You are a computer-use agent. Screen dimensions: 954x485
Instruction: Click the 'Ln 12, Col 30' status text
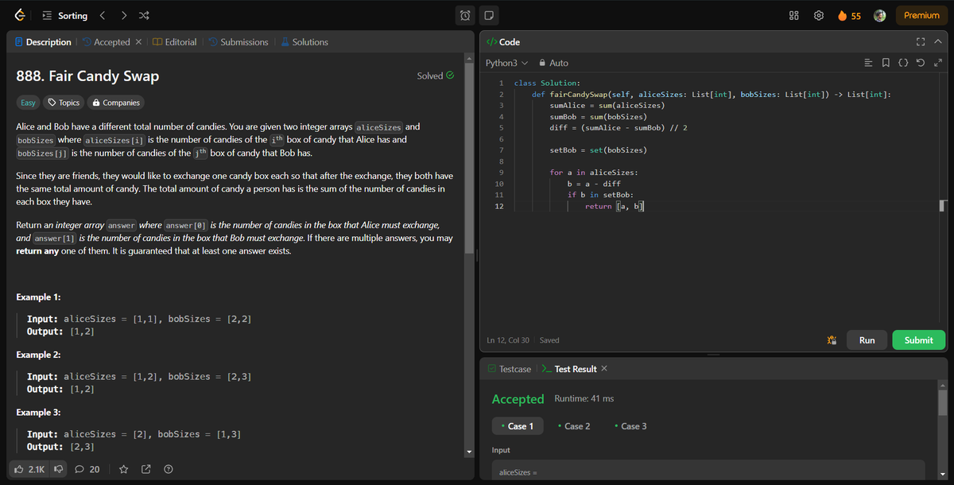click(x=509, y=340)
